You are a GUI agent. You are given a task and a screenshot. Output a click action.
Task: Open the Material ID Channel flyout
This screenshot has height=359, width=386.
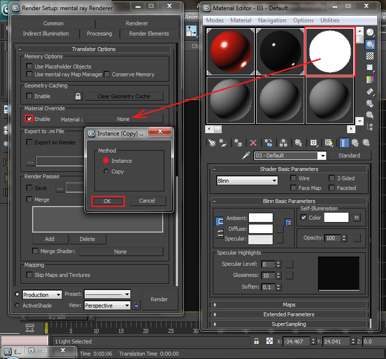[314, 143]
